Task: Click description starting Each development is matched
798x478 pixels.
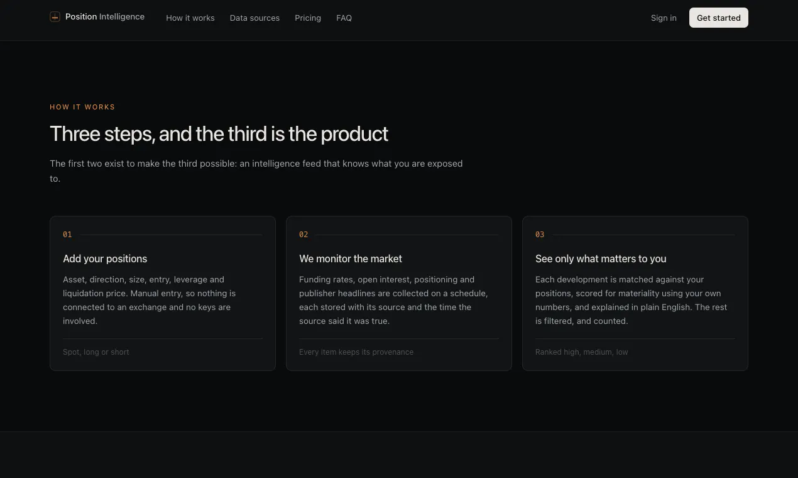Action: pos(631,300)
